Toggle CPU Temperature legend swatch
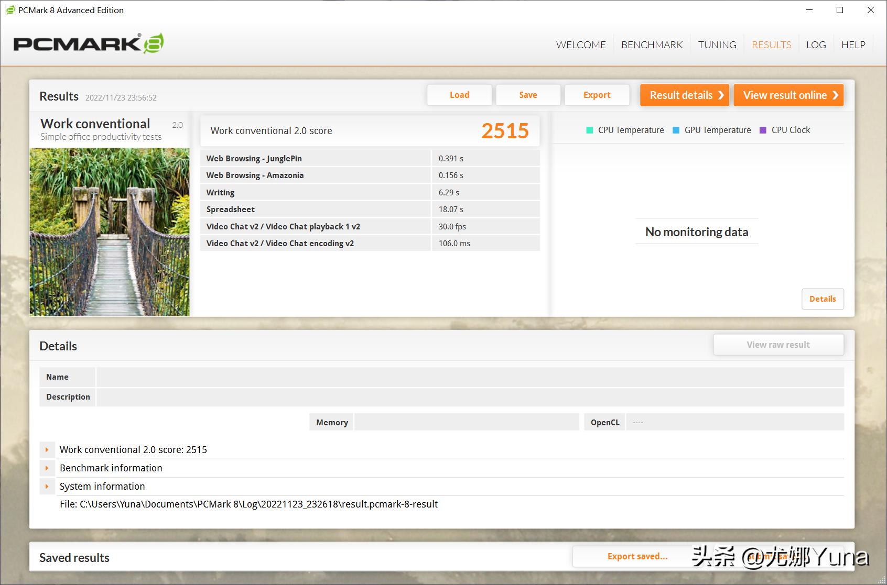The image size is (887, 585). 590,130
